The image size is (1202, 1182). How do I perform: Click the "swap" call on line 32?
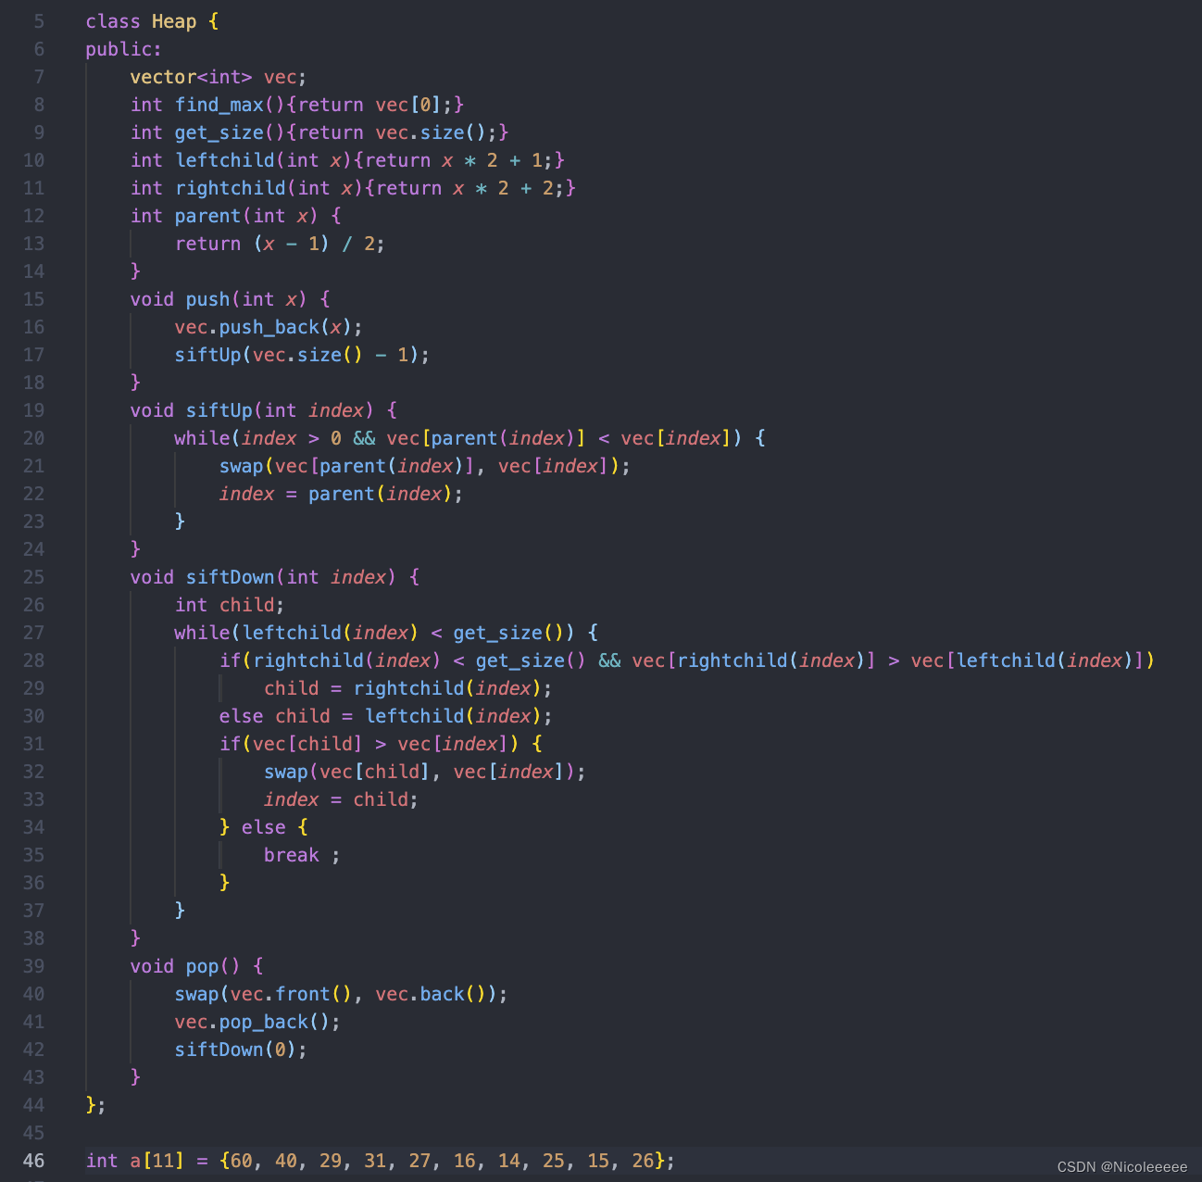(286, 772)
